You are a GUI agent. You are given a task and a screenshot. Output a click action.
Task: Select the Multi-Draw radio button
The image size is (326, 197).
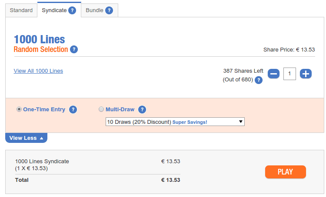pos(101,109)
